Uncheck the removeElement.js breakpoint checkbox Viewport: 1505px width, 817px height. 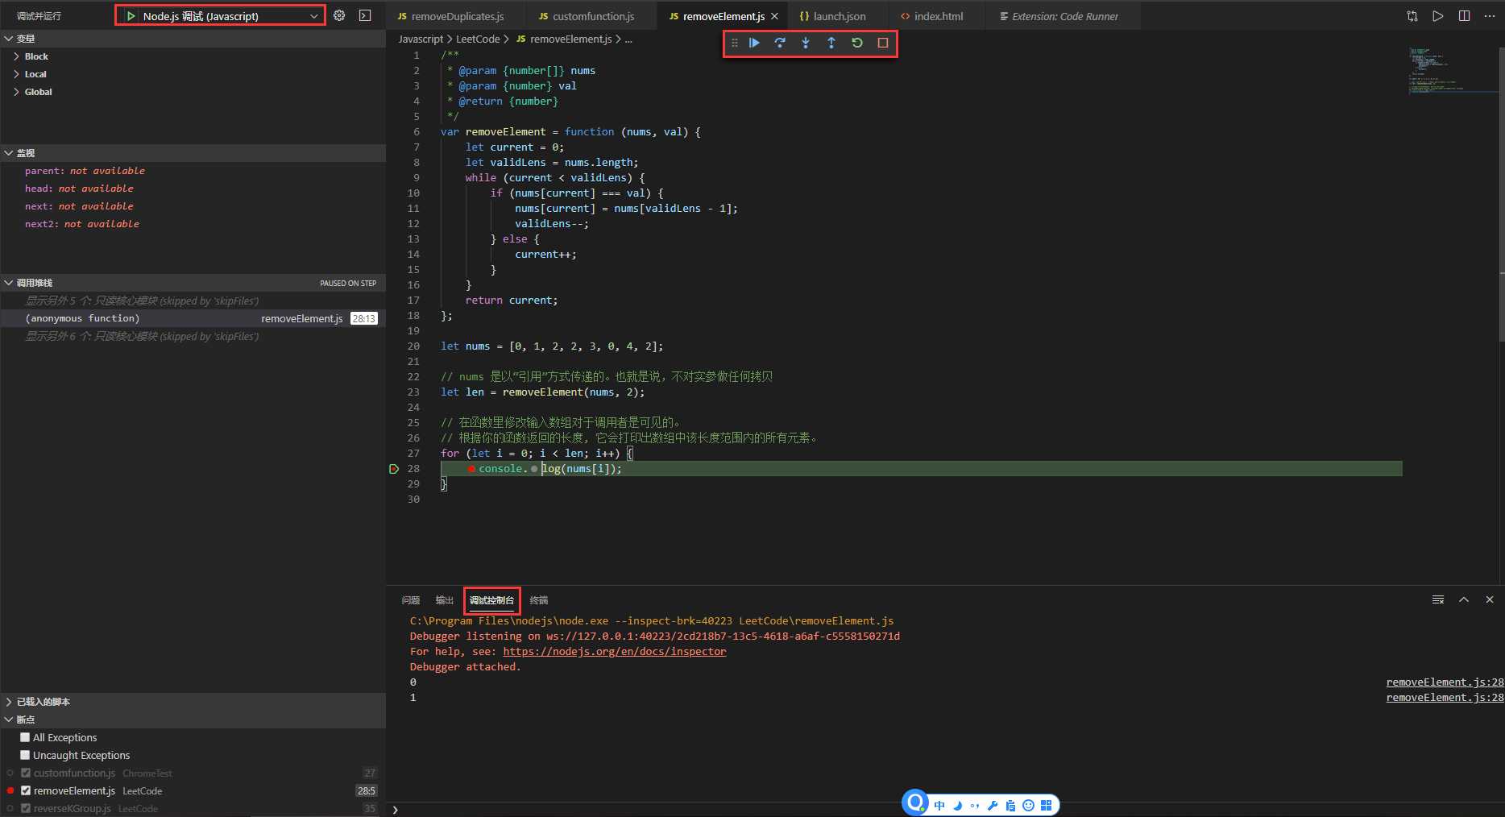point(26,790)
